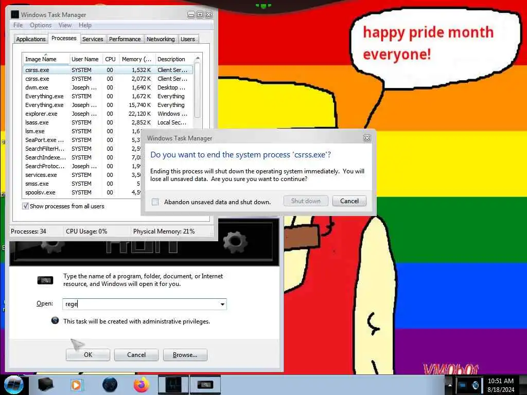Sort by the Image Name column
The width and height of the screenshot is (527, 395).
tap(46, 59)
